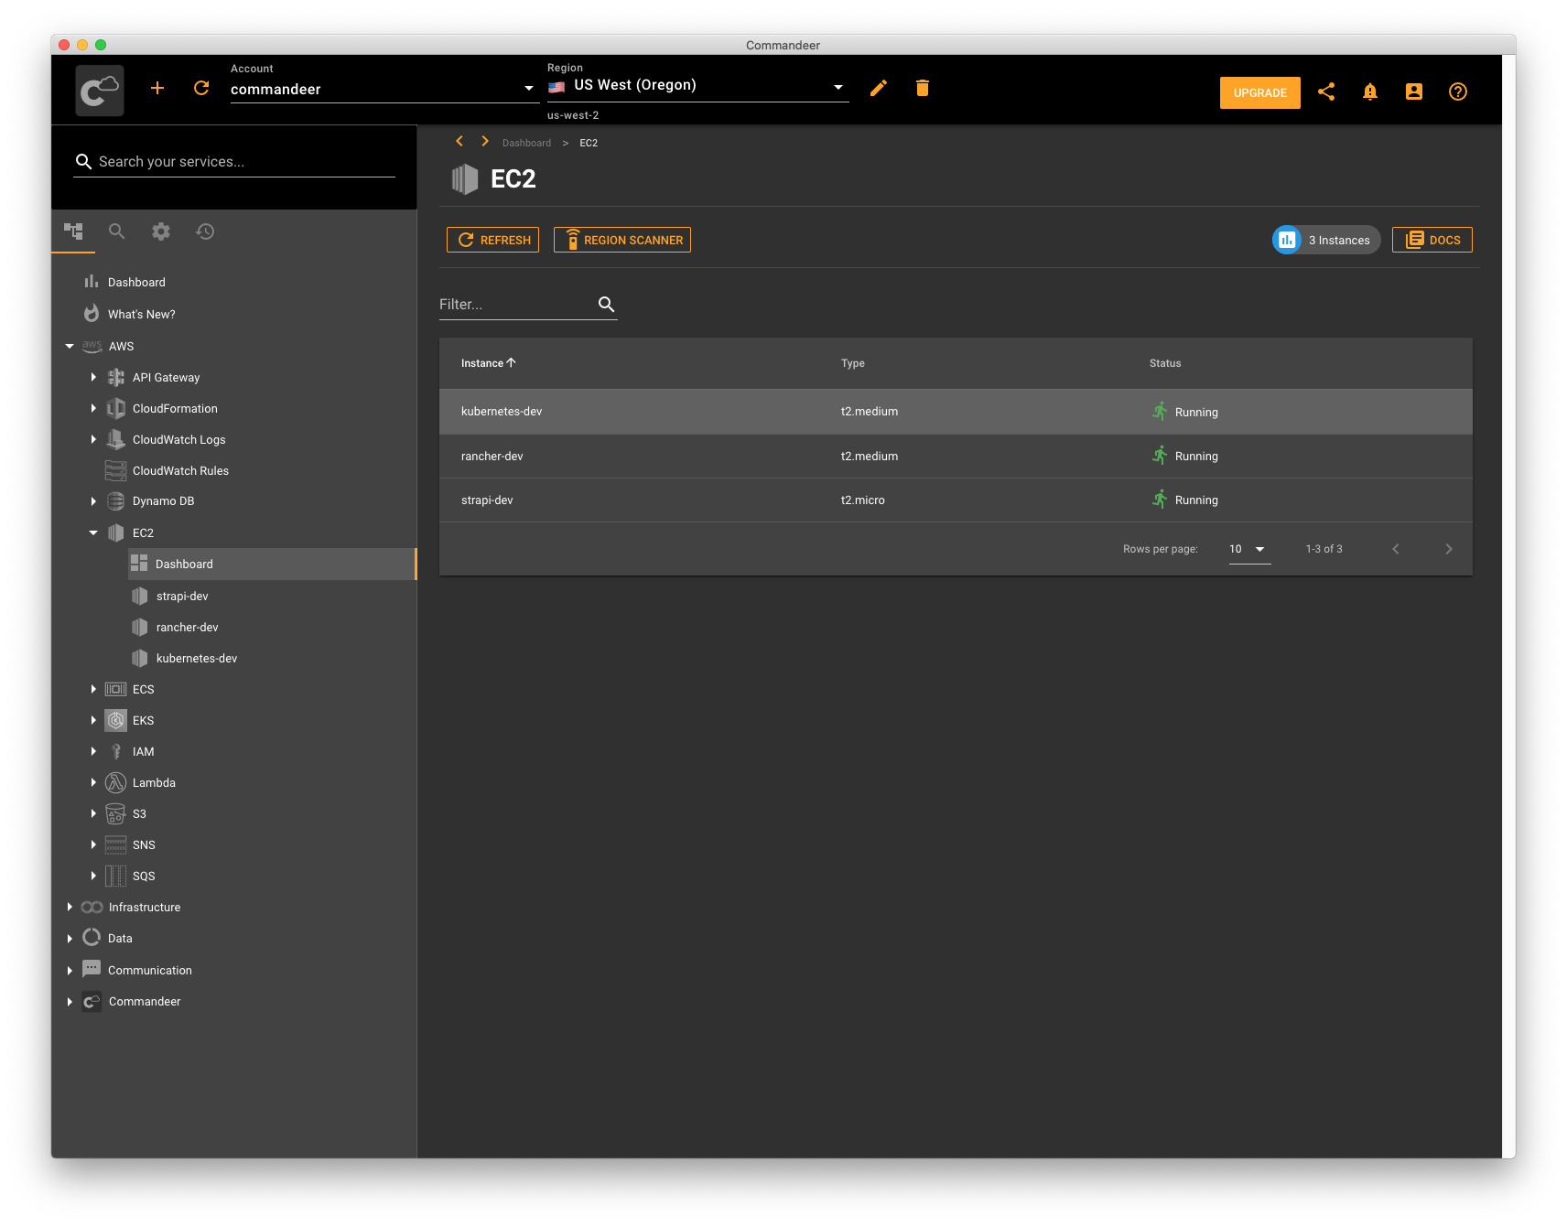Click the t2.micro type cell
Image resolution: width=1567 pixels, height=1226 pixels.
point(862,500)
